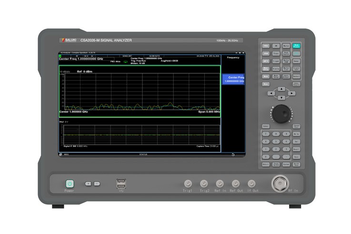Image resolution: width=351 pixels, height=234 pixels.
Task: Click MSG in the screen status bar
Action: [67, 154]
